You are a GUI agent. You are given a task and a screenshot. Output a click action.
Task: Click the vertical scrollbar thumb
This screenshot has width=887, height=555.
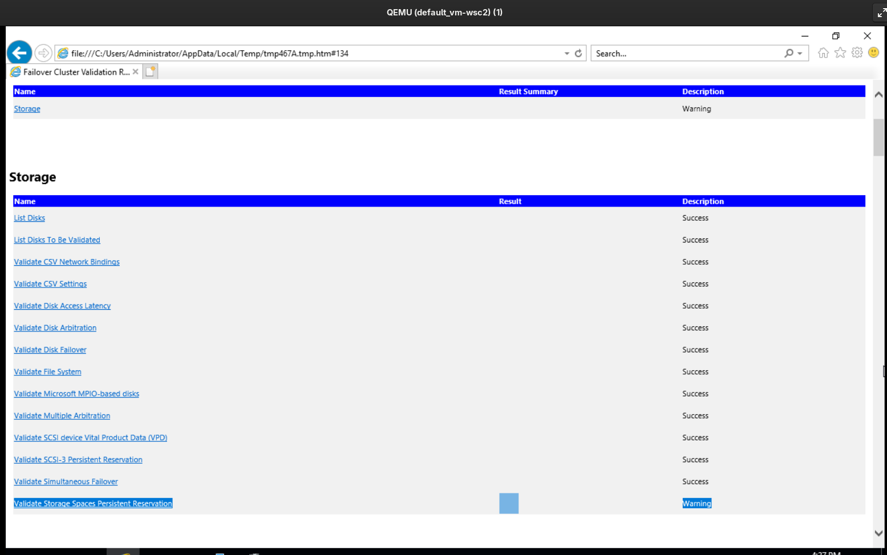tap(878, 137)
